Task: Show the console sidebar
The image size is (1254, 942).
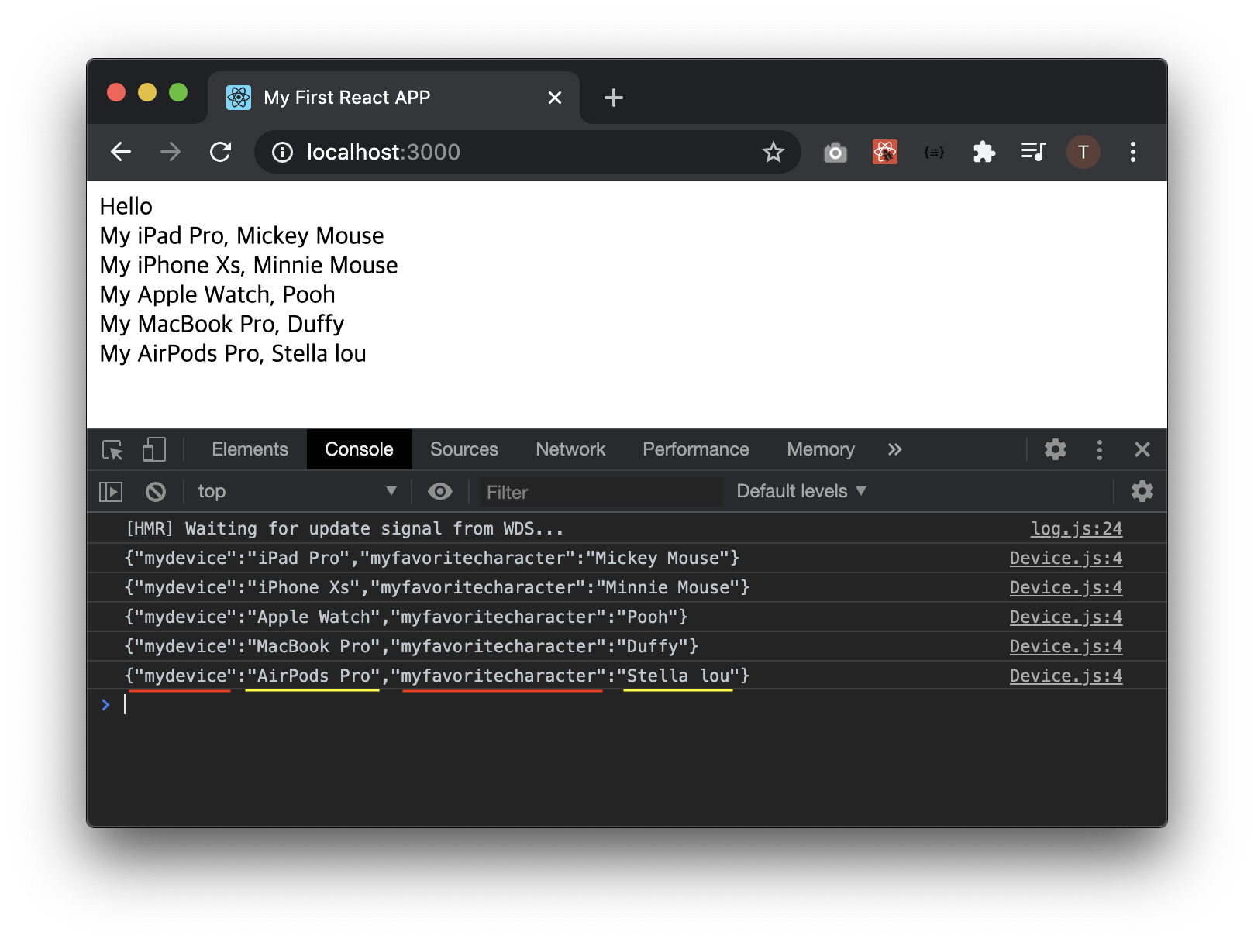Action: tap(111, 491)
